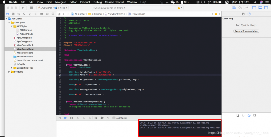Click Step Into in debug bar
This screenshot has height=137, width=271.
click(84, 118)
